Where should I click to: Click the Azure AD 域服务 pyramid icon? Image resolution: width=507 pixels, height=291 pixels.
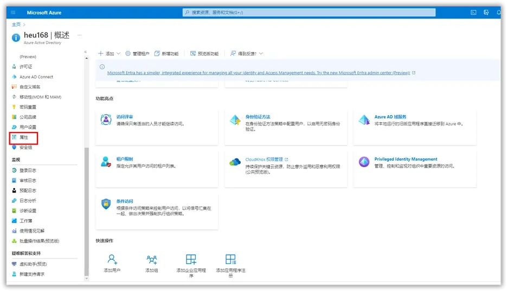[364, 120]
